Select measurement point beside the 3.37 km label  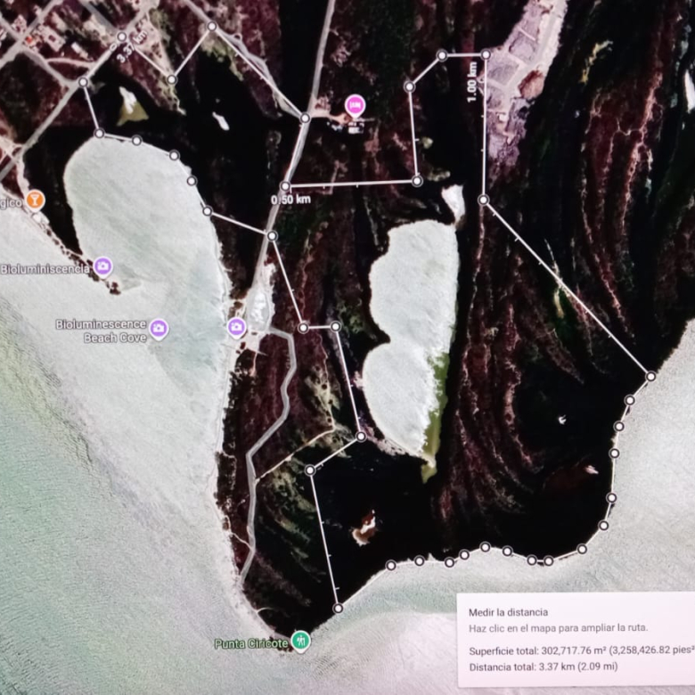121,37
